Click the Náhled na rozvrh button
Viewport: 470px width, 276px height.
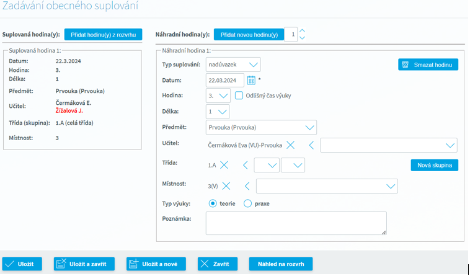point(280,264)
